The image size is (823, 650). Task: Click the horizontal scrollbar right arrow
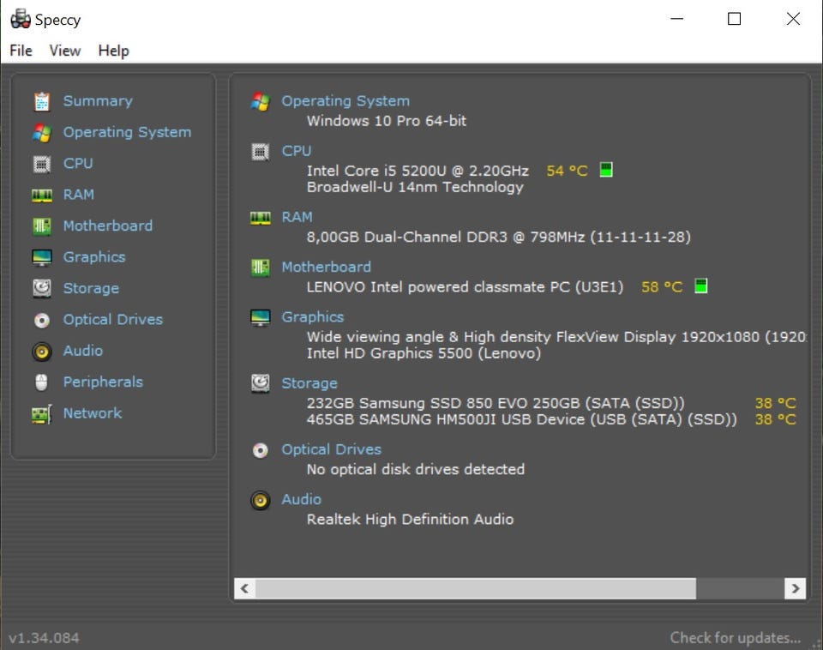(x=796, y=588)
